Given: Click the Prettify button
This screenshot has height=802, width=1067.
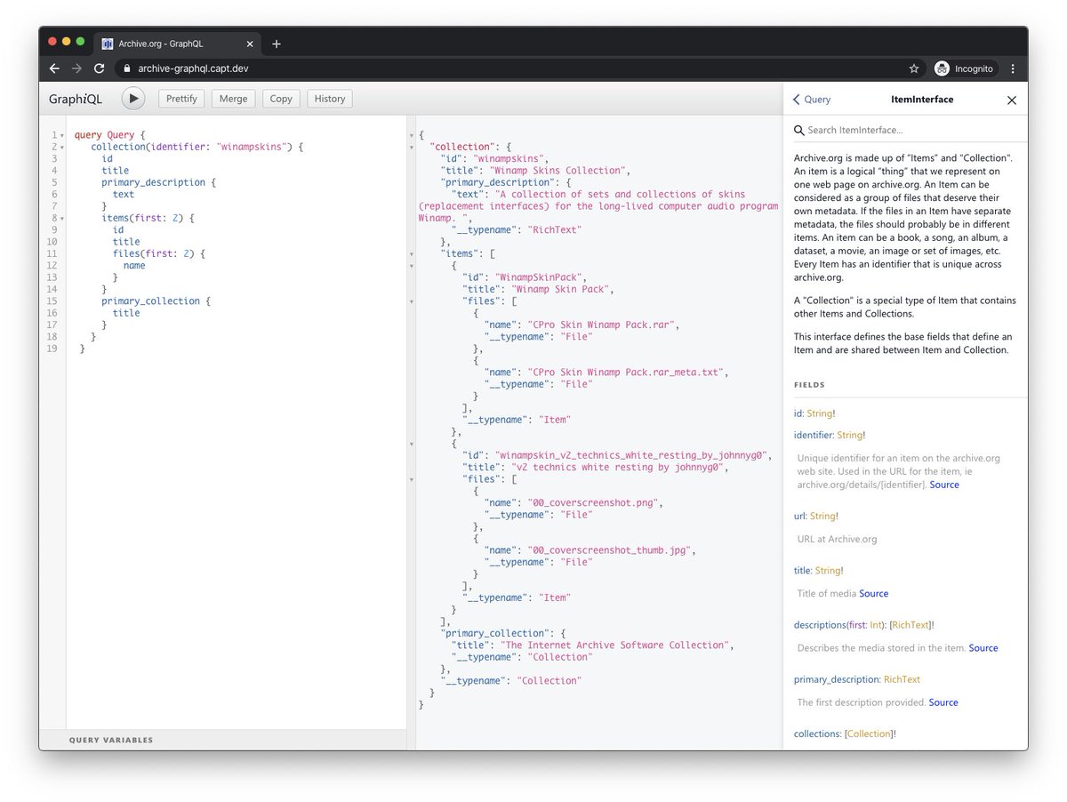Looking at the screenshot, I should click(181, 99).
